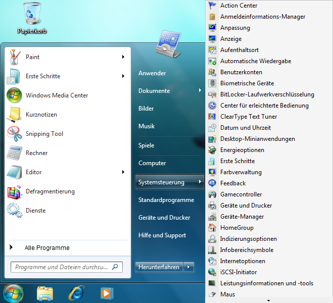Screen dimensions: 333x303
Task: Click the Benutzerkonten people icon
Action: pyautogui.click(x=212, y=72)
